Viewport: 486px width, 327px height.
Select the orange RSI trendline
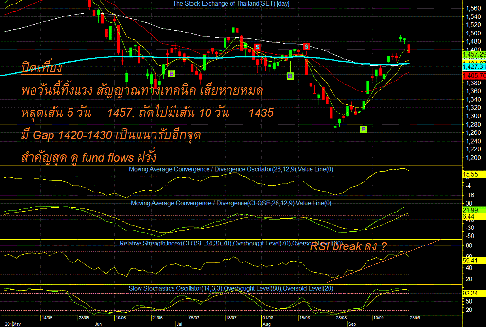tap(384, 261)
